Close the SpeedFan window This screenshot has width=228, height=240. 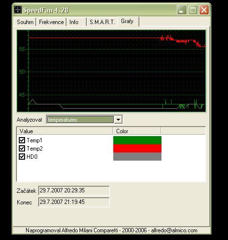pos(204,10)
